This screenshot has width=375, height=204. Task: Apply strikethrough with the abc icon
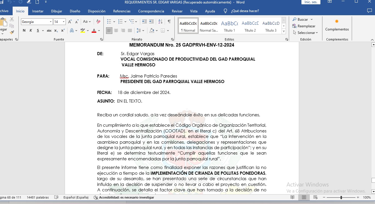pos(49,30)
